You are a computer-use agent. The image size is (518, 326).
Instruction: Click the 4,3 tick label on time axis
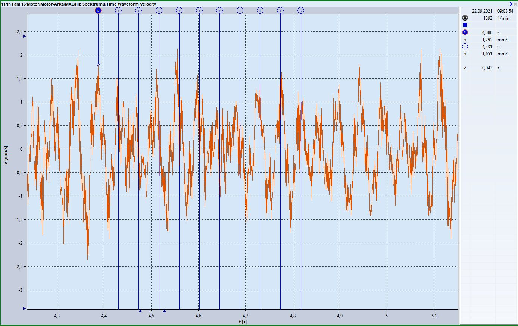coord(57,316)
